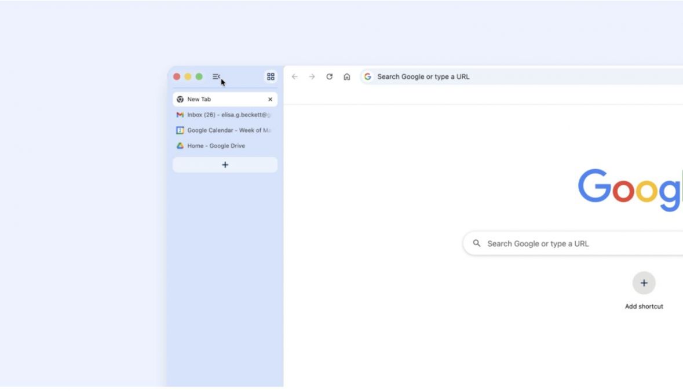Open the tab groups grid icon

(x=271, y=75)
